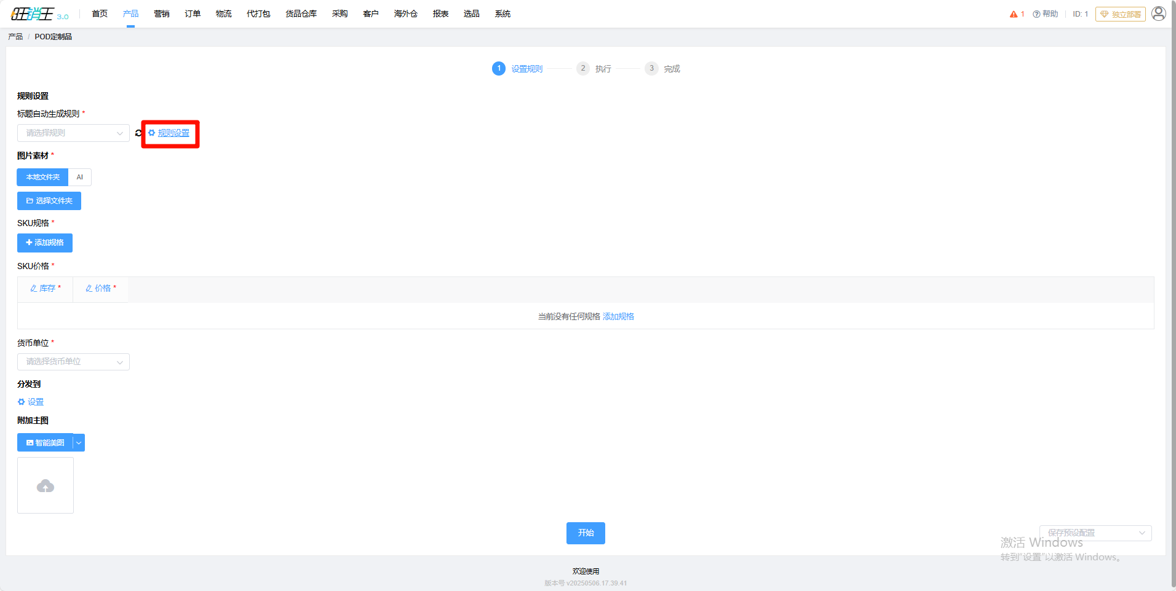The width and height of the screenshot is (1176, 591).
Task: Select AI image source toggle
Action: click(80, 177)
